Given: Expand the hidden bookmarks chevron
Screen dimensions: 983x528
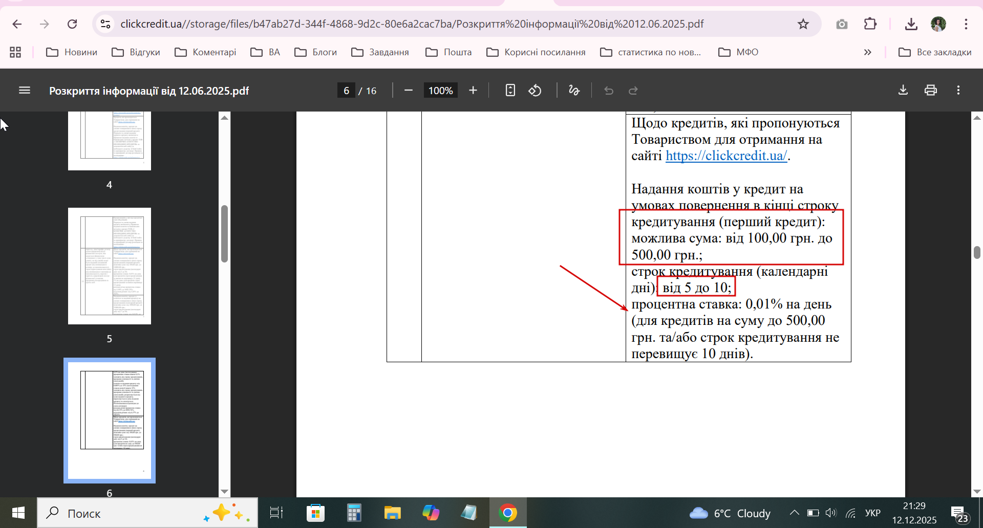Looking at the screenshot, I should click(867, 52).
